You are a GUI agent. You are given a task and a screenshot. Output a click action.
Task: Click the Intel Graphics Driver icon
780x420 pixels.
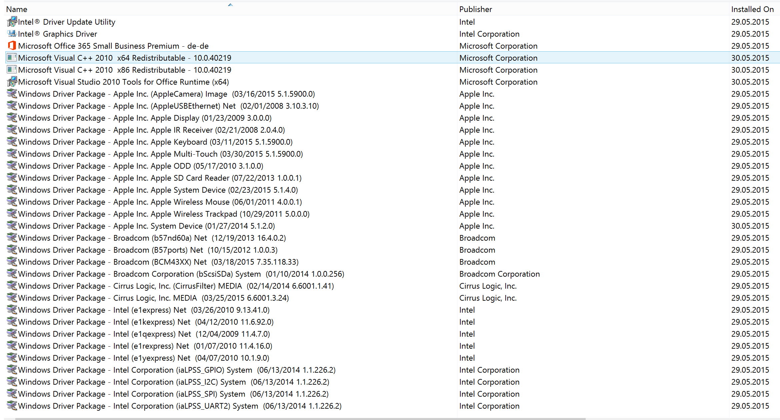(x=12, y=34)
